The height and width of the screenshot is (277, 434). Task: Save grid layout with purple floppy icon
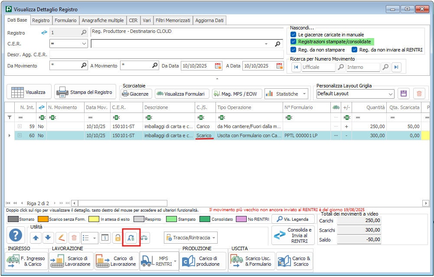[404, 93]
